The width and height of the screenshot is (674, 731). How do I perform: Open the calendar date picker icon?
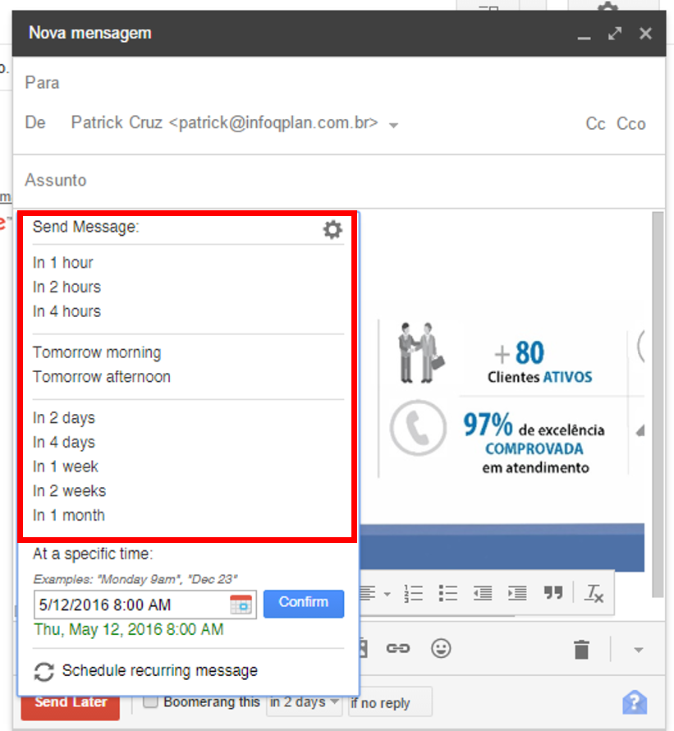241,605
